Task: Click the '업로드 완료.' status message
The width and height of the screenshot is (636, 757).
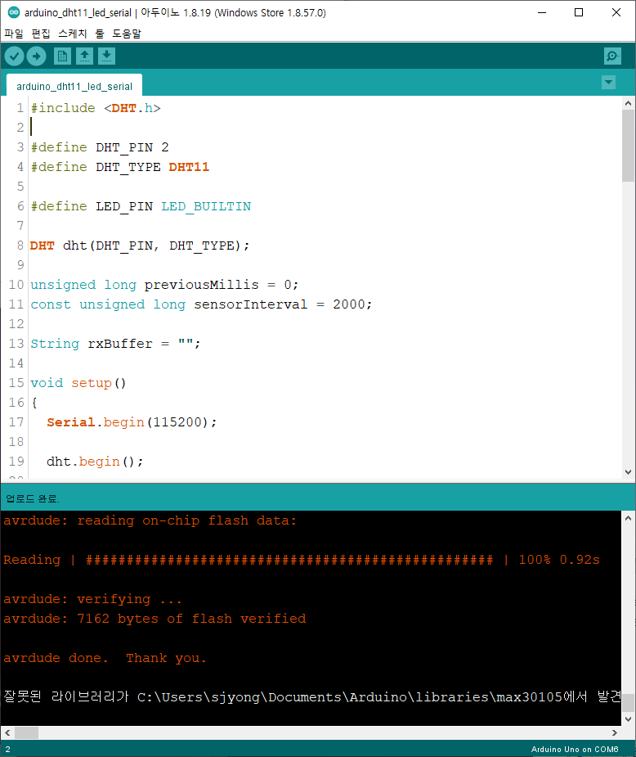Action: click(33, 498)
